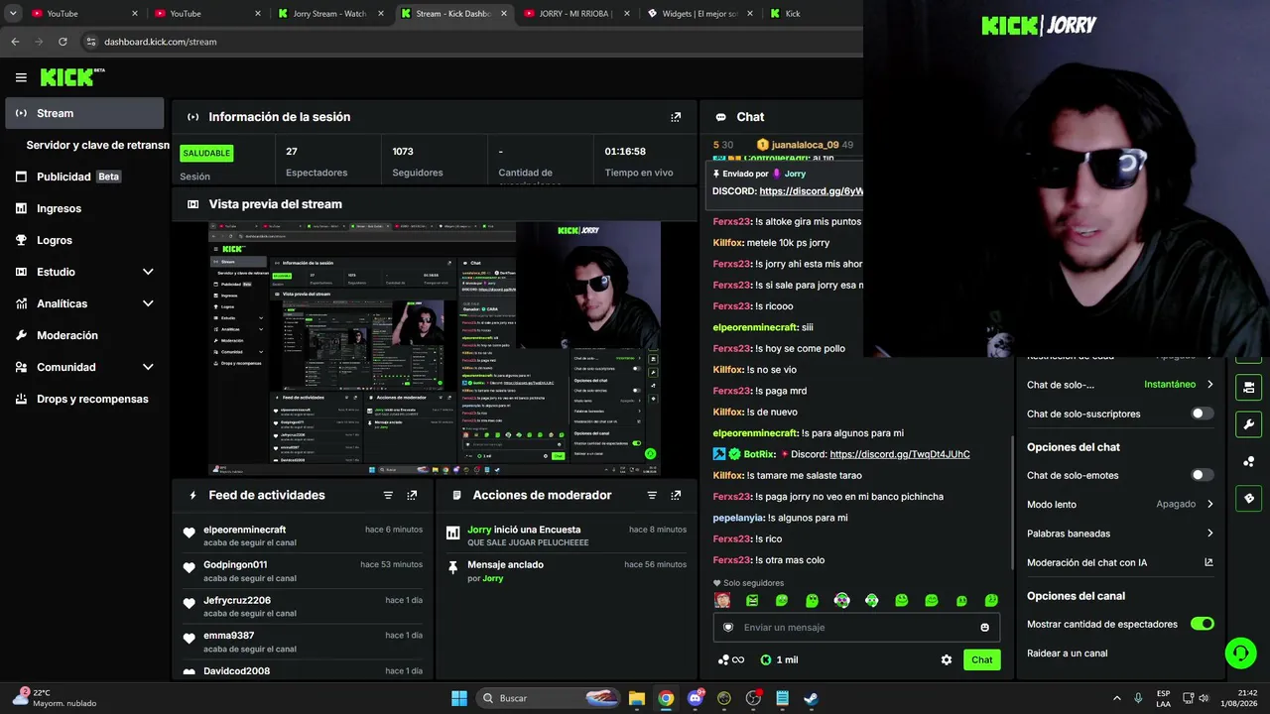Image resolution: width=1270 pixels, height=714 pixels.
Task: Open Drops y recompensas in the sidebar
Action: click(84, 399)
